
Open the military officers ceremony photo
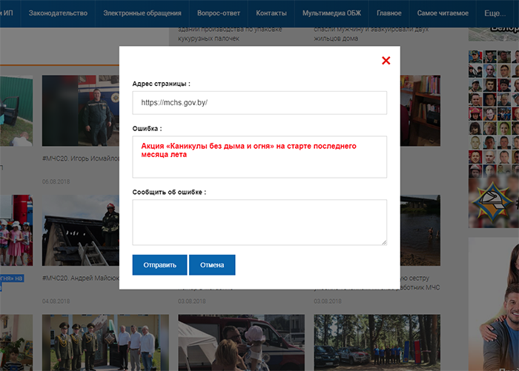(105, 343)
